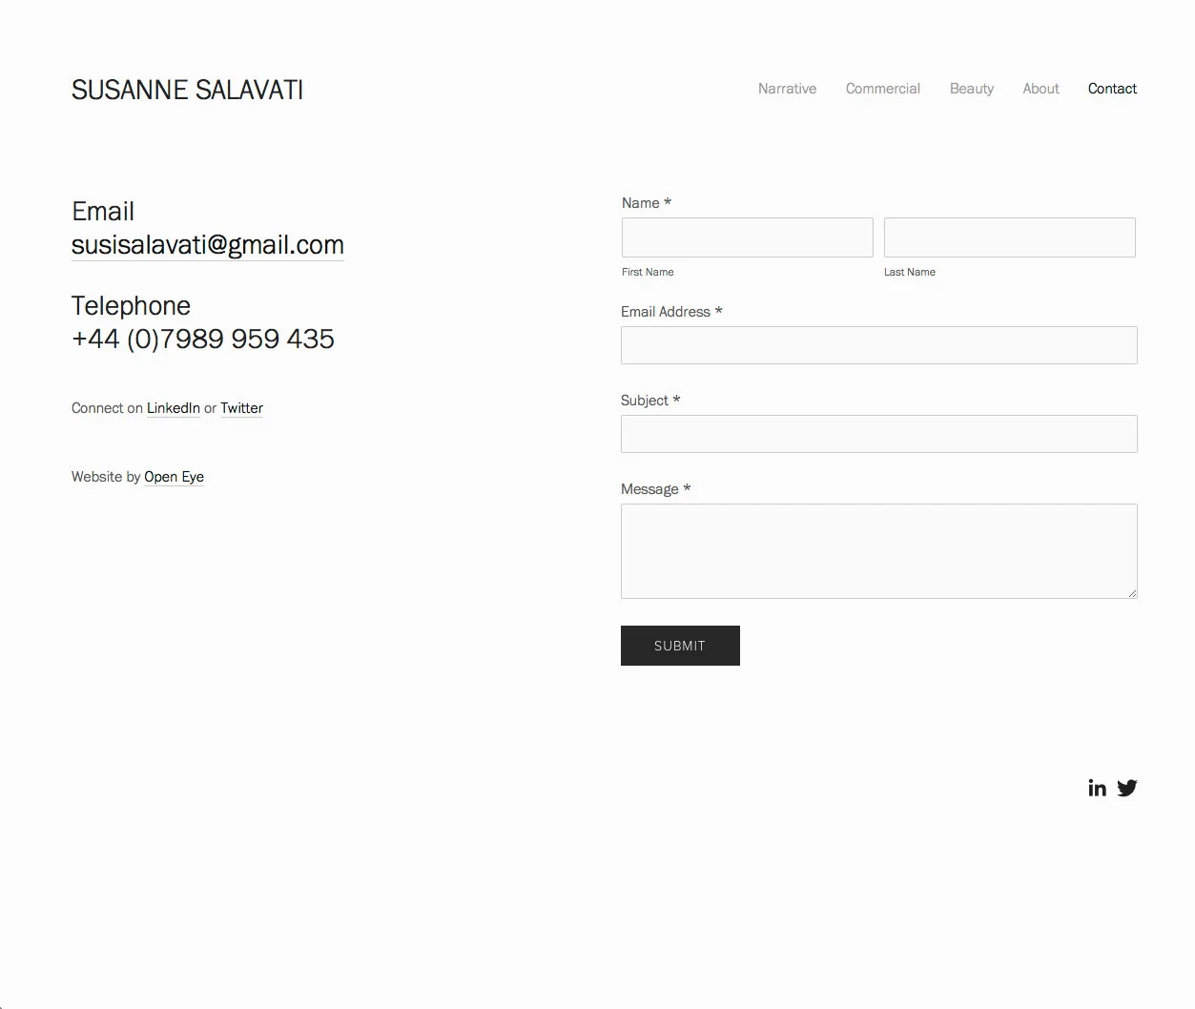Image resolution: width=1195 pixels, height=1009 pixels.
Task: Click the Open Eye website credit link
Action: [x=174, y=477]
